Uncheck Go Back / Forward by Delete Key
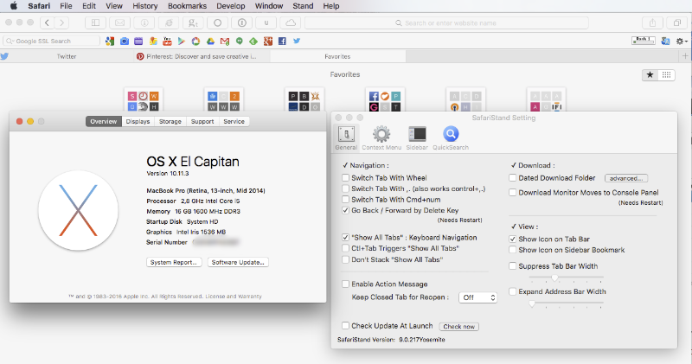Image resolution: width=692 pixels, height=364 pixels. coord(345,210)
